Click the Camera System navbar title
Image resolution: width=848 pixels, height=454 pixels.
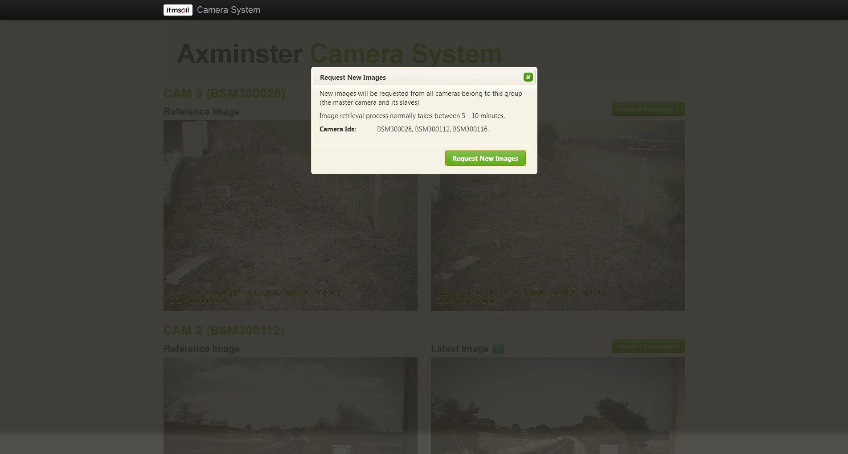coord(228,10)
